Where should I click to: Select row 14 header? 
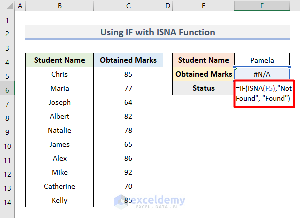[7, 200]
